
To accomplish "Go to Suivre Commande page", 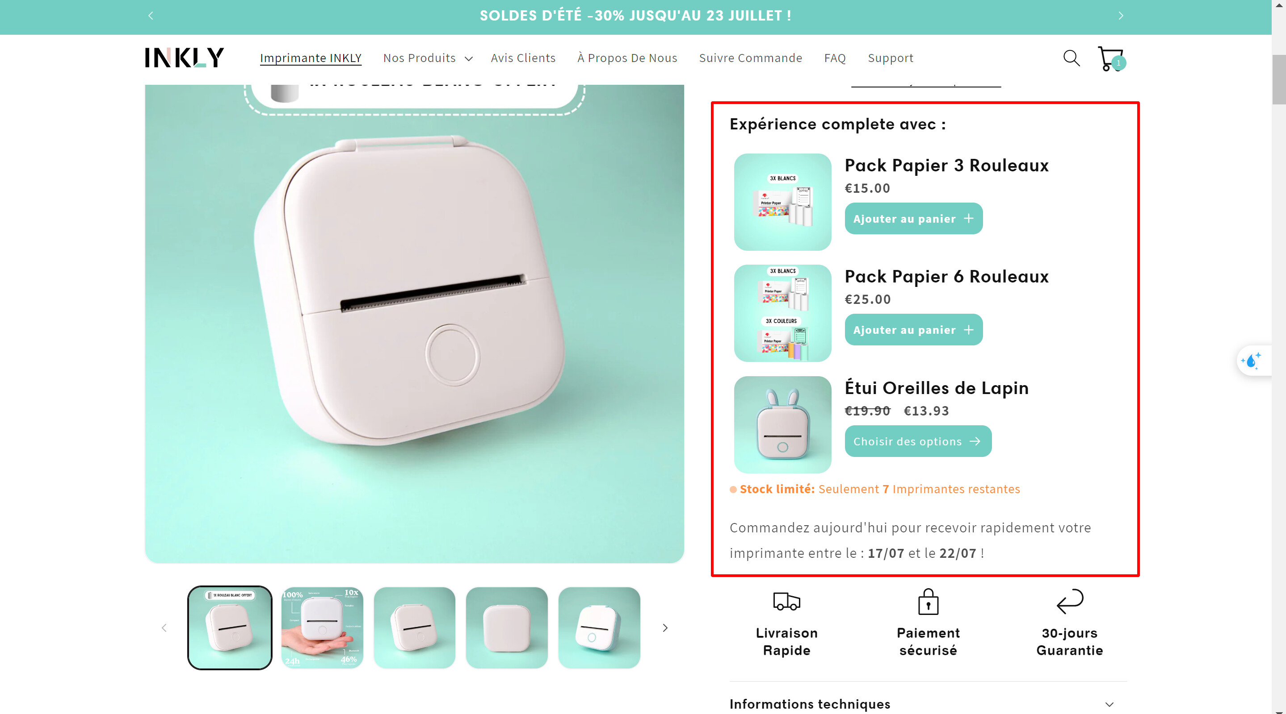I will point(750,58).
